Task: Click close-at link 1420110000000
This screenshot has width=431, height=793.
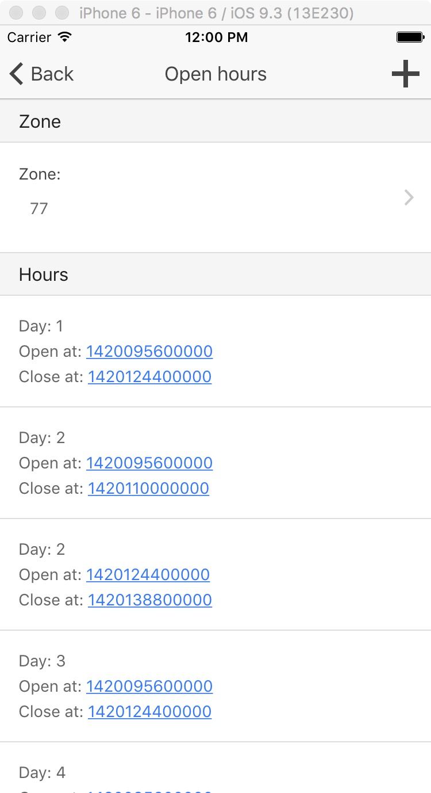Action: 148,488
